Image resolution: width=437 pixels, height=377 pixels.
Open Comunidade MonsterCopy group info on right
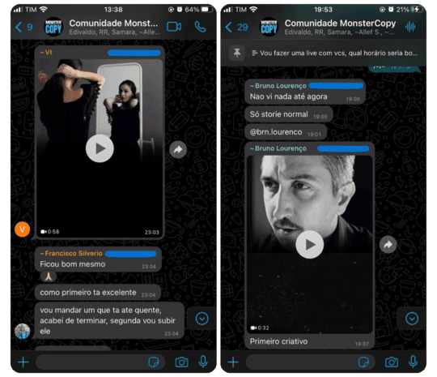pyautogui.click(x=340, y=27)
